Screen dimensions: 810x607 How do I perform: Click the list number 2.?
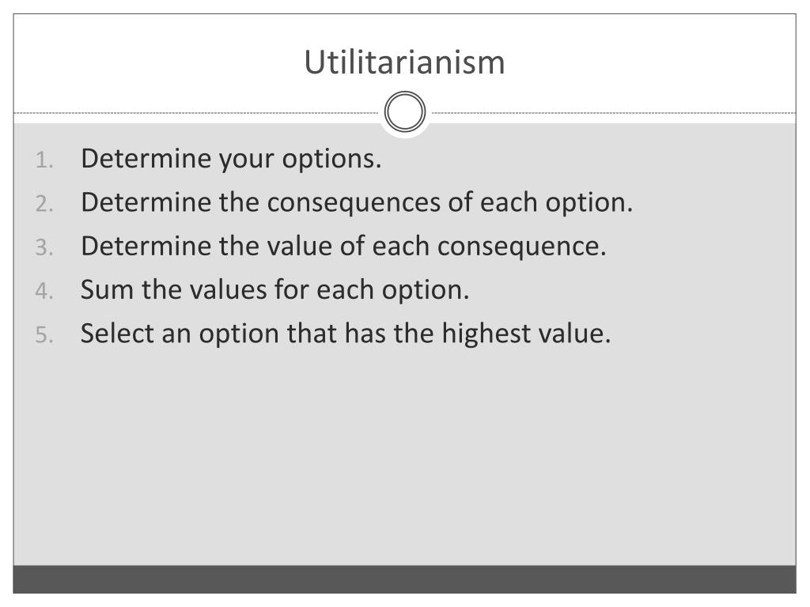[44, 204]
